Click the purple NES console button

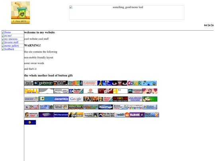pyautogui.click(x=46, y=115)
